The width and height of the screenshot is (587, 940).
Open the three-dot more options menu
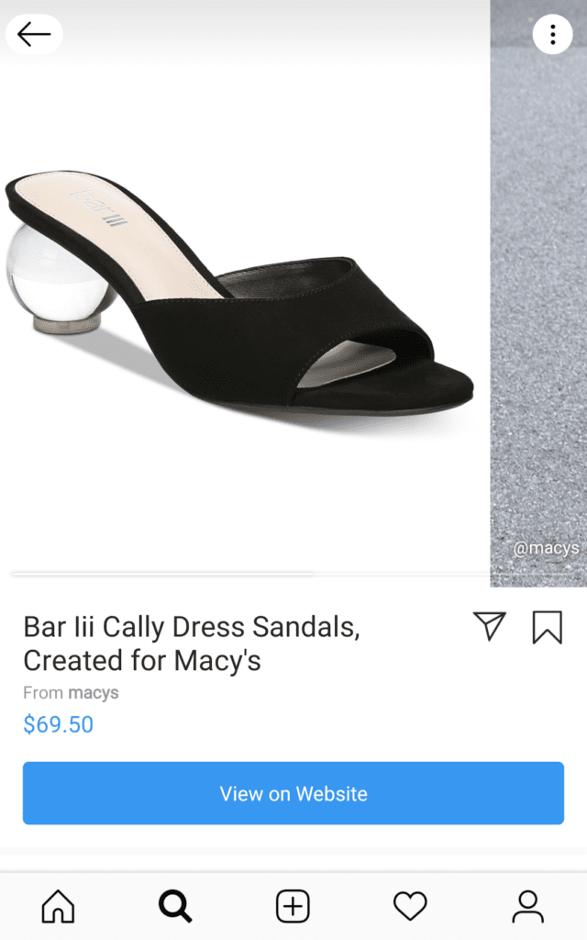[x=552, y=34]
